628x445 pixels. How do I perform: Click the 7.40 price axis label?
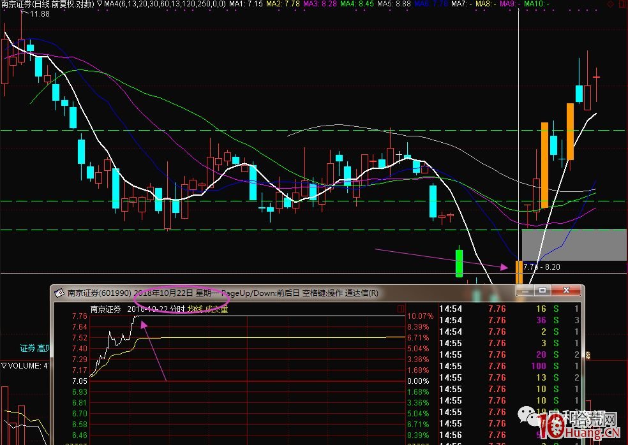point(79,349)
